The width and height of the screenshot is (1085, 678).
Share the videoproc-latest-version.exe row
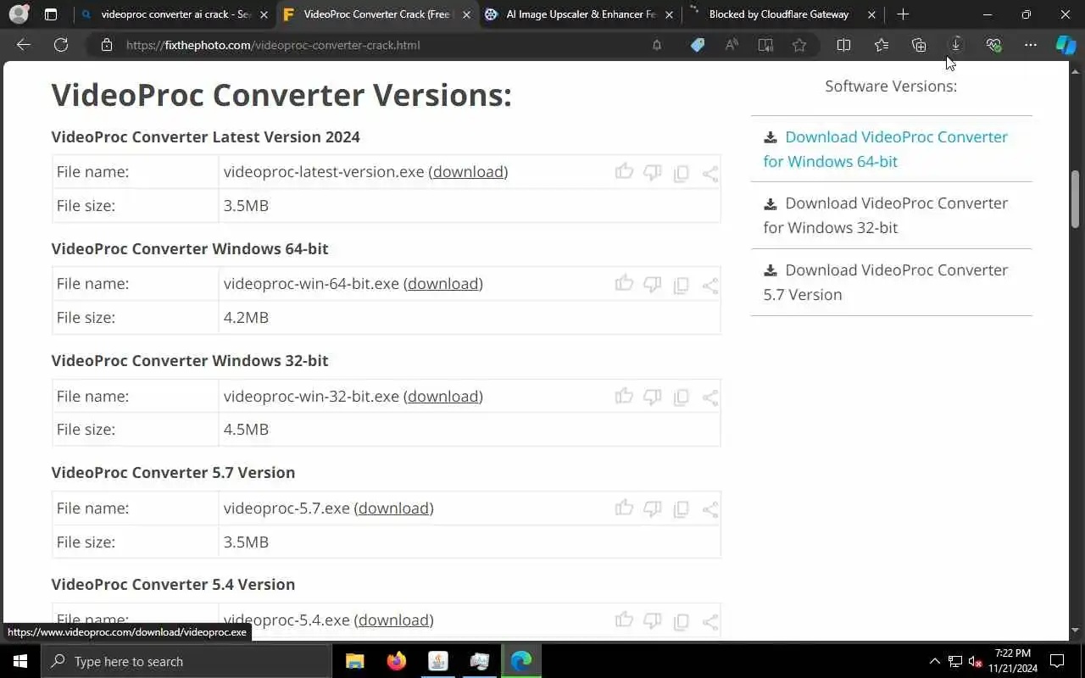tap(710, 173)
